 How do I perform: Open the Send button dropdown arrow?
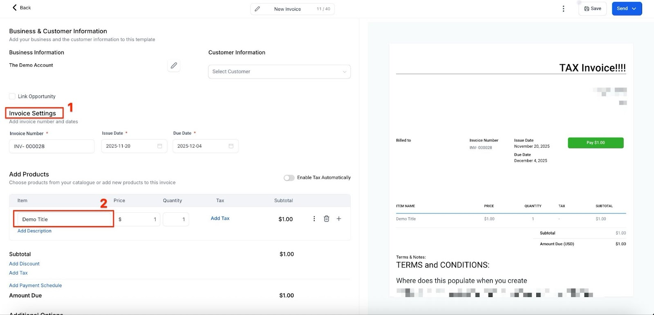tap(634, 9)
